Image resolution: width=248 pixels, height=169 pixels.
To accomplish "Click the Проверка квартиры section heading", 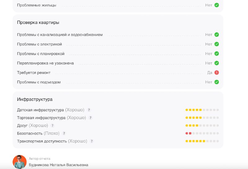I will click(x=38, y=23).
